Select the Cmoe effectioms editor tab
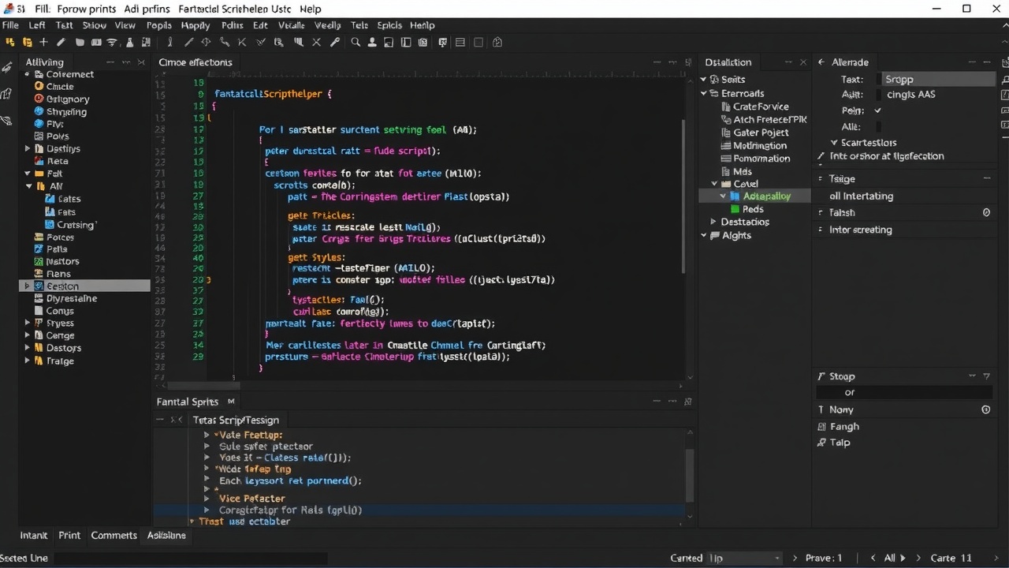 point(195,62)
